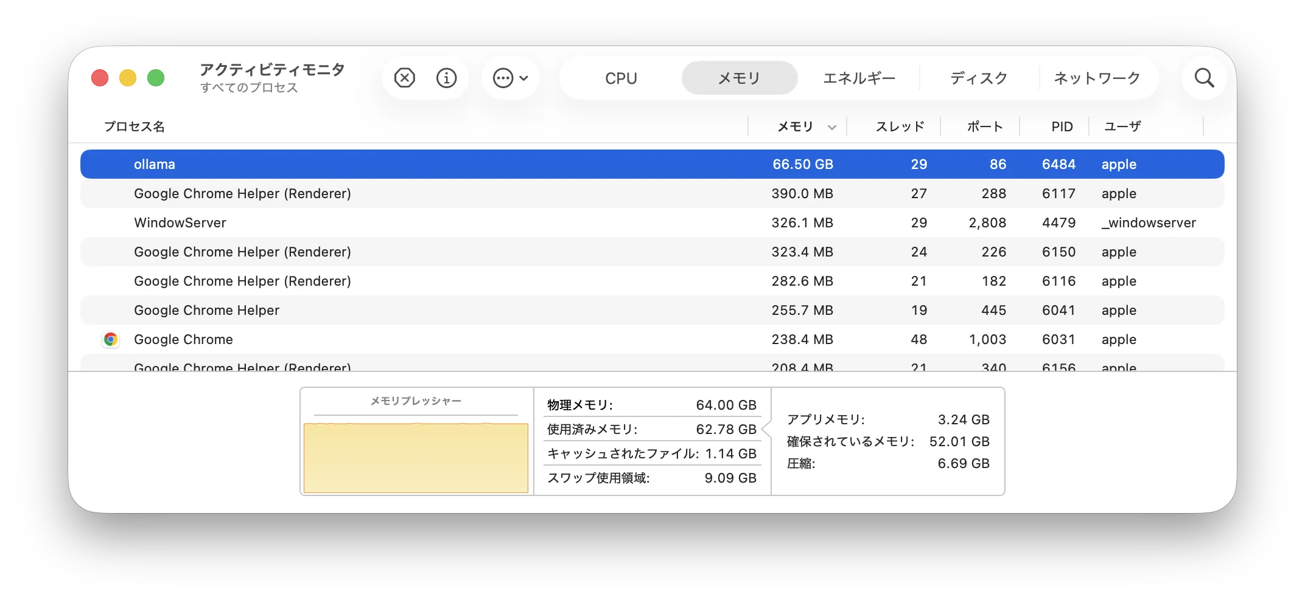Click the 圧縮 6.69 GB entry
Image resolution: width=1305 pixels, height=603 pixels.
pyautogui.click(x=888, y=463)
